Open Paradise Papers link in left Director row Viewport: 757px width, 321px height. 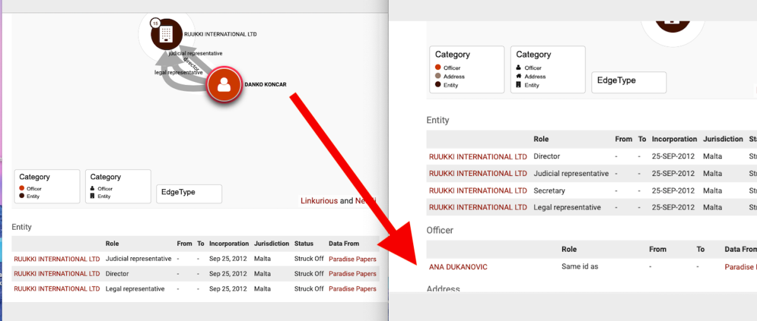(x=353, y=274)
